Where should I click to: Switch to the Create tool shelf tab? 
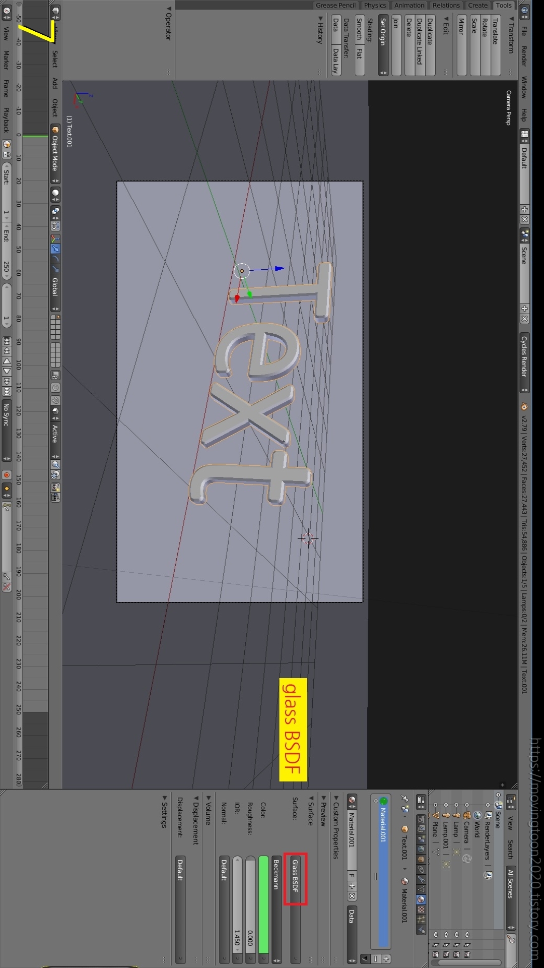point(478,5)
